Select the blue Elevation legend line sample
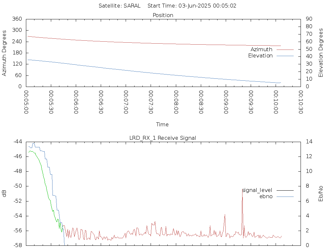Image resolution: width=336 pixels, height=252 pixels. pyautogui.click(x=285, y=56)
